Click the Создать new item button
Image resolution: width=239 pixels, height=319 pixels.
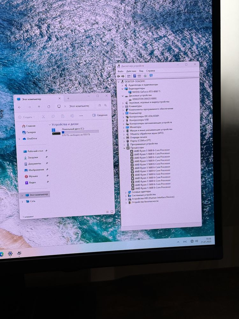tap(27, 117)
